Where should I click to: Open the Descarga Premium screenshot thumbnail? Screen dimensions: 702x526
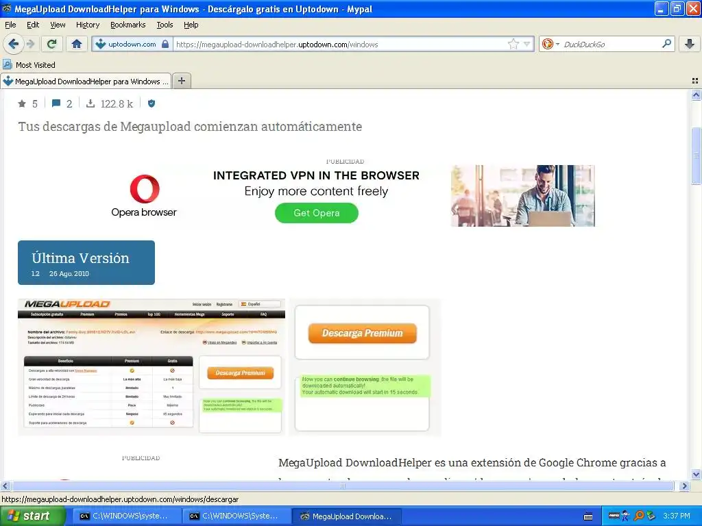click(x=365, y=367)
